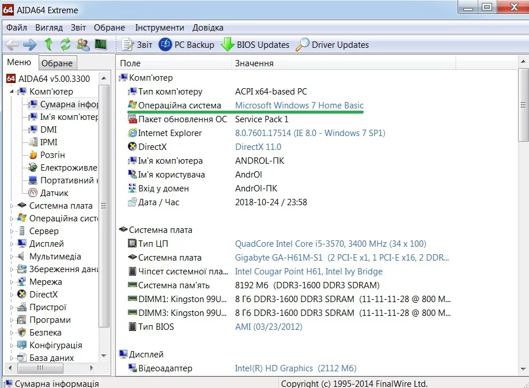Viewport: 529px width, 388px height.
Task: Click the Microsoft Windows 7 Home Basic link
Action: tap(299, 106)
